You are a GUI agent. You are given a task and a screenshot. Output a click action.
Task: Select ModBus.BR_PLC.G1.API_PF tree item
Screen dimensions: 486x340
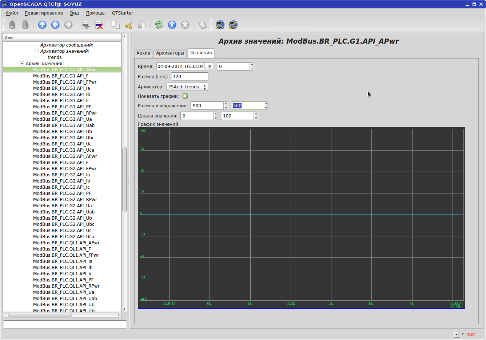(x=62, y=107)
